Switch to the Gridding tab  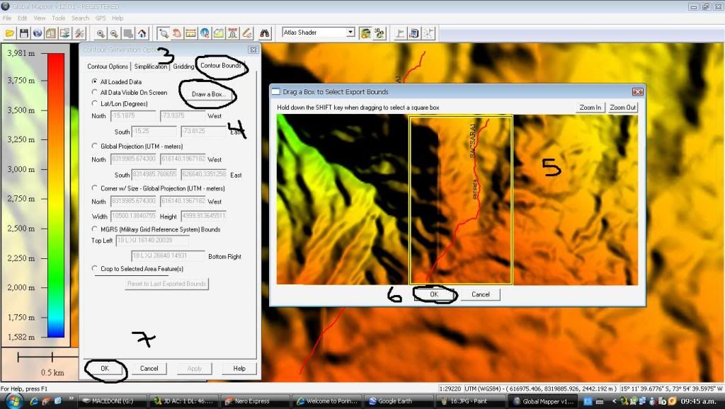point(183,67)
